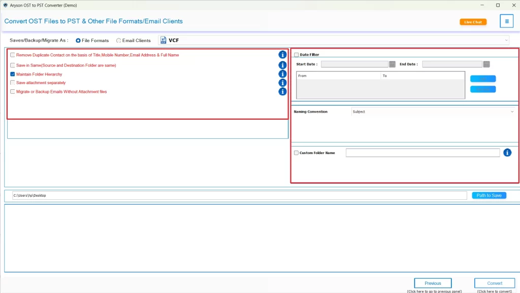Click Convert to start conversion

pyautogui.click(x=494, y=283)
